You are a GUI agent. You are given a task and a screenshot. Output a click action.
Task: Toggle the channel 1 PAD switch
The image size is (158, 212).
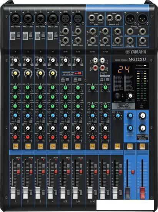pos(13,36)
